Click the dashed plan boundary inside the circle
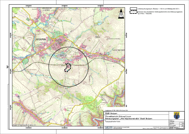189x134 pixels. [68, 68]
